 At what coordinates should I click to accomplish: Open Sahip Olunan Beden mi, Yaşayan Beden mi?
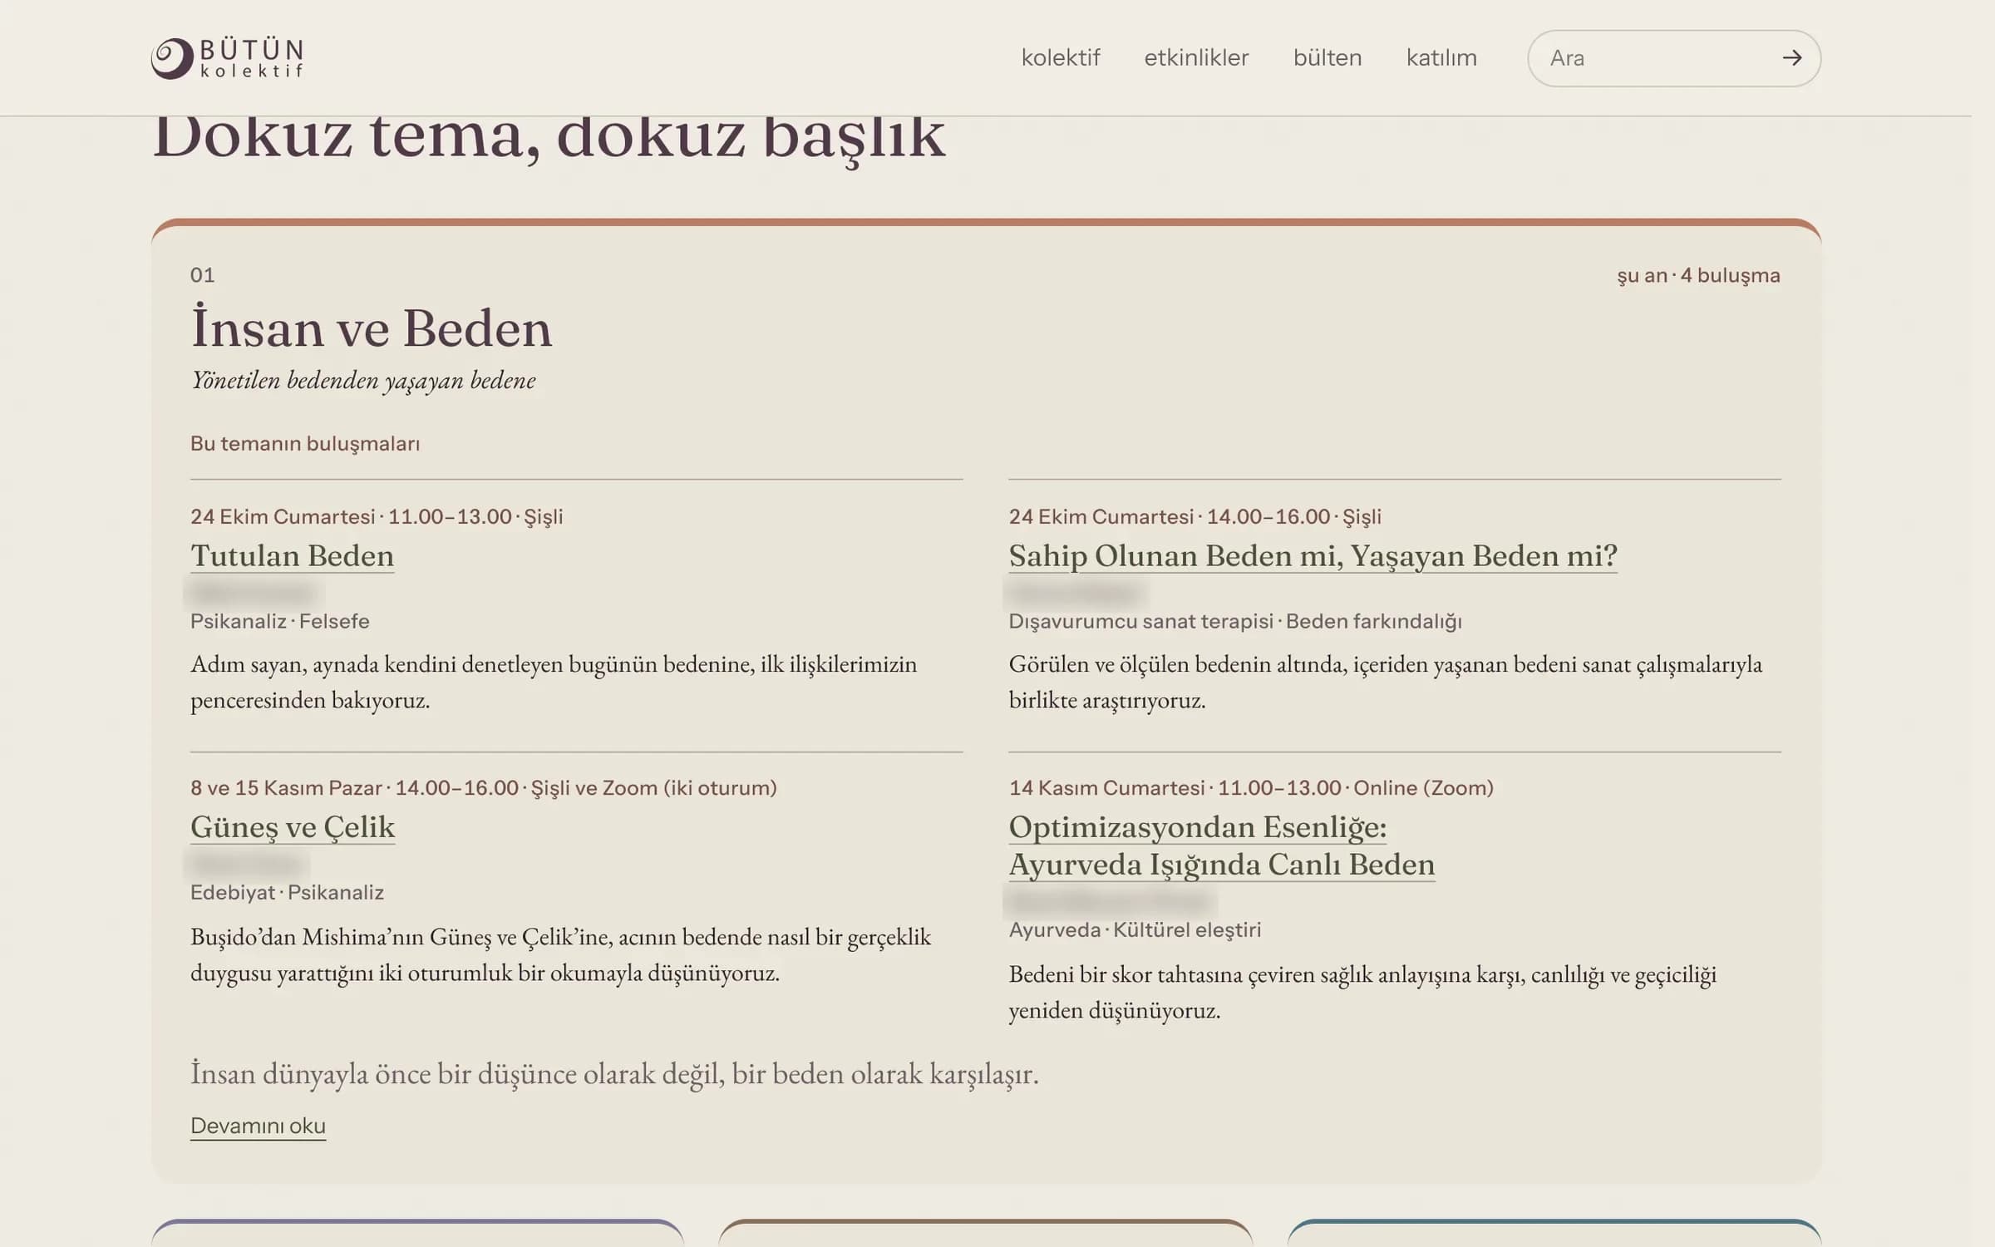[1313, 555]
